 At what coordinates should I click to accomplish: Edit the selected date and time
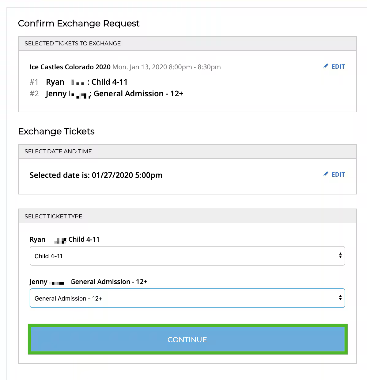pyautogui.click(x=334, y=175)
